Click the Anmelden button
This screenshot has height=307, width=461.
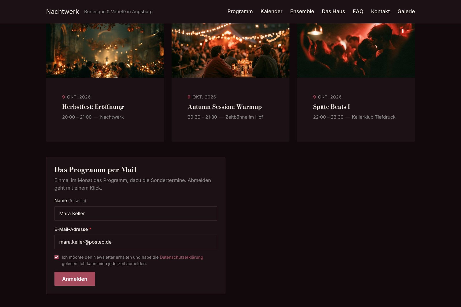tap(75, 279)
